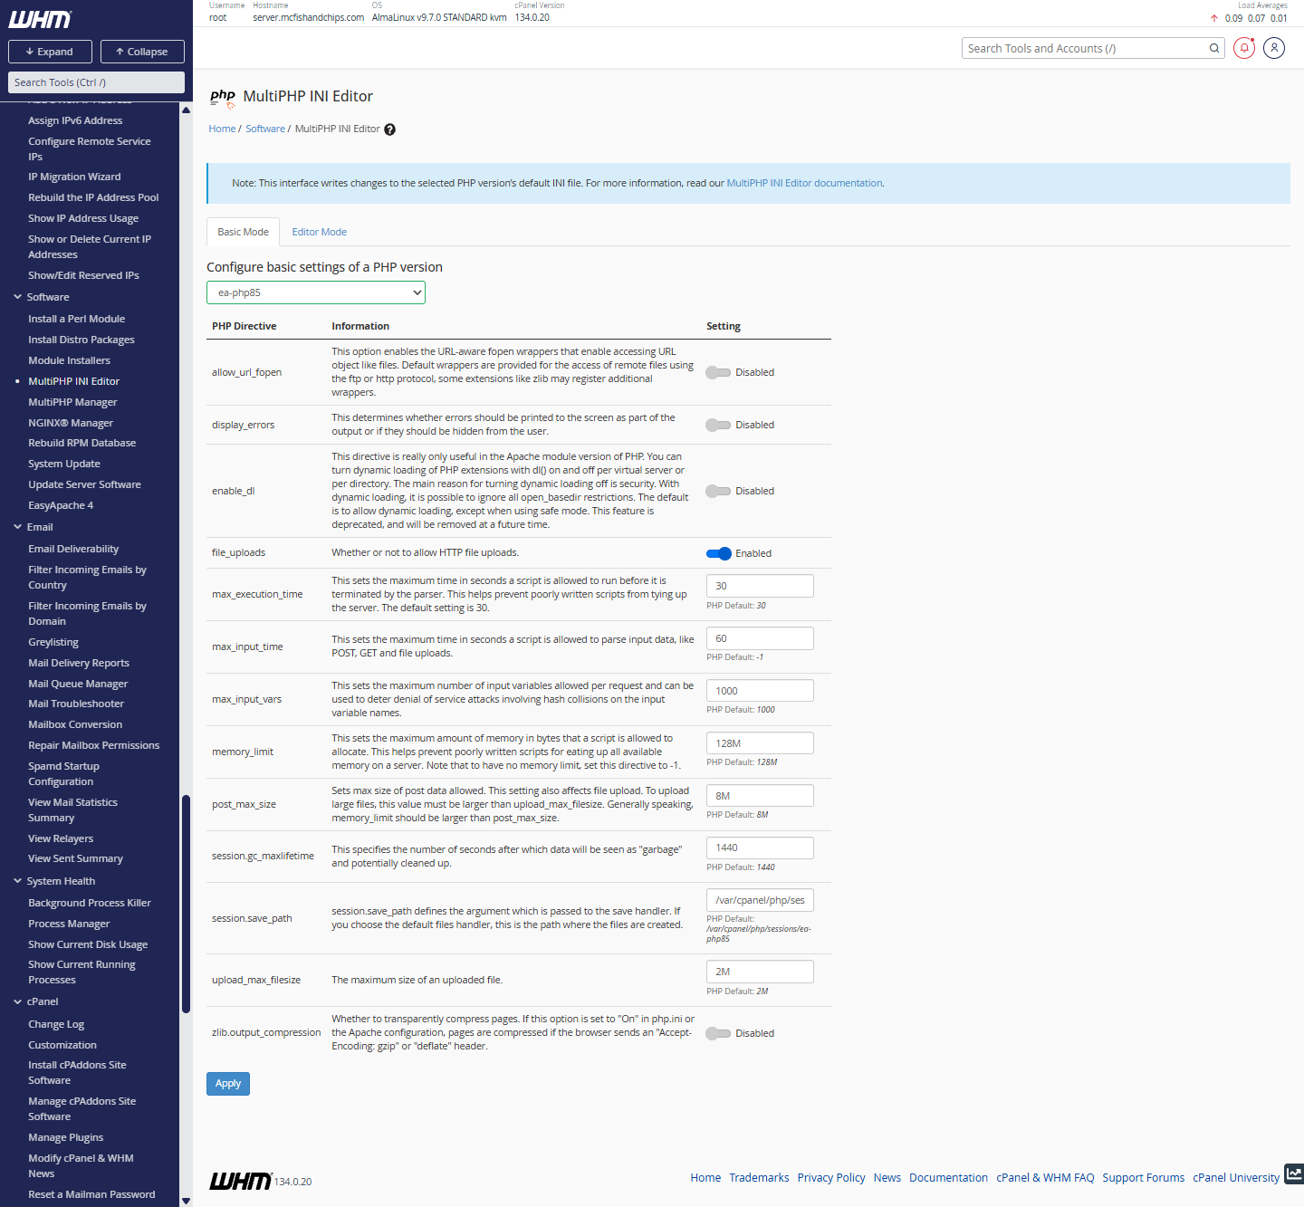Open Process Manager in sidebar

click(x=69, y=924)
